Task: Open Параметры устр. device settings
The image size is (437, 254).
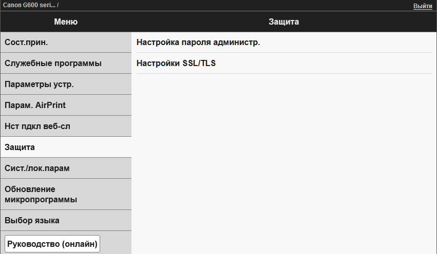Action: pyautogui.click(x=65, y=84)
